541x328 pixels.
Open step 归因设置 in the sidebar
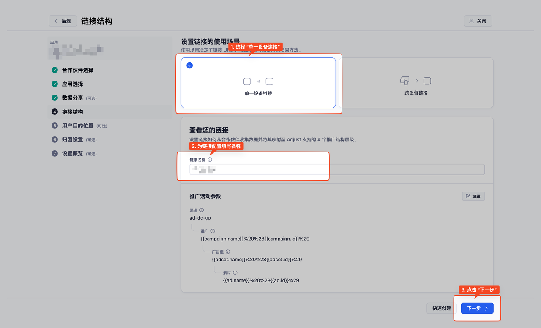(x=72, y=139)
